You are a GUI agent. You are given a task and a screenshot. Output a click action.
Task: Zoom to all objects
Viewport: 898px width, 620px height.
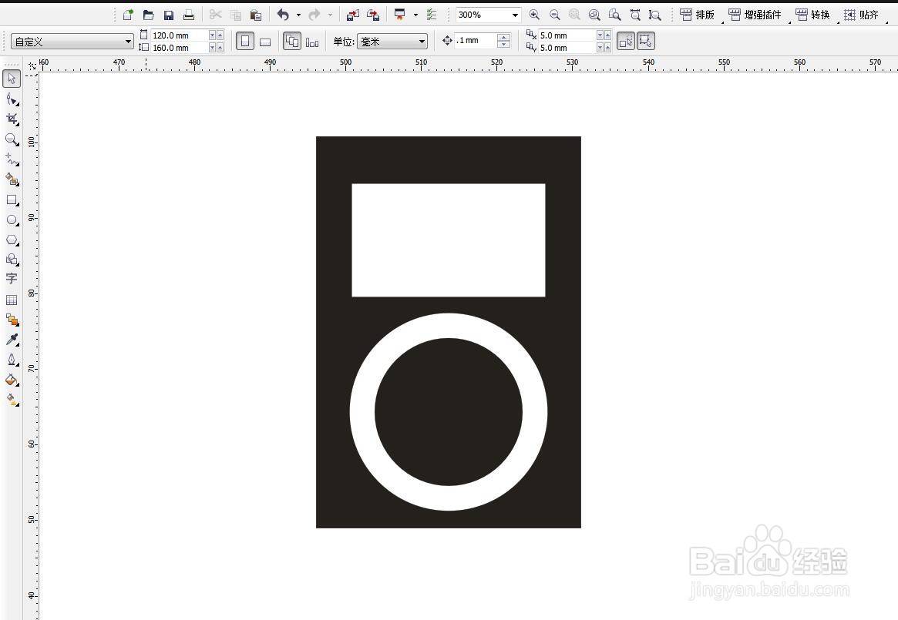coord(594,15)
